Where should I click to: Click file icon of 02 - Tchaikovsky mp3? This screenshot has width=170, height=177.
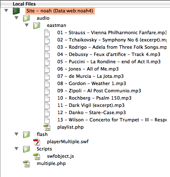point(47,40)
